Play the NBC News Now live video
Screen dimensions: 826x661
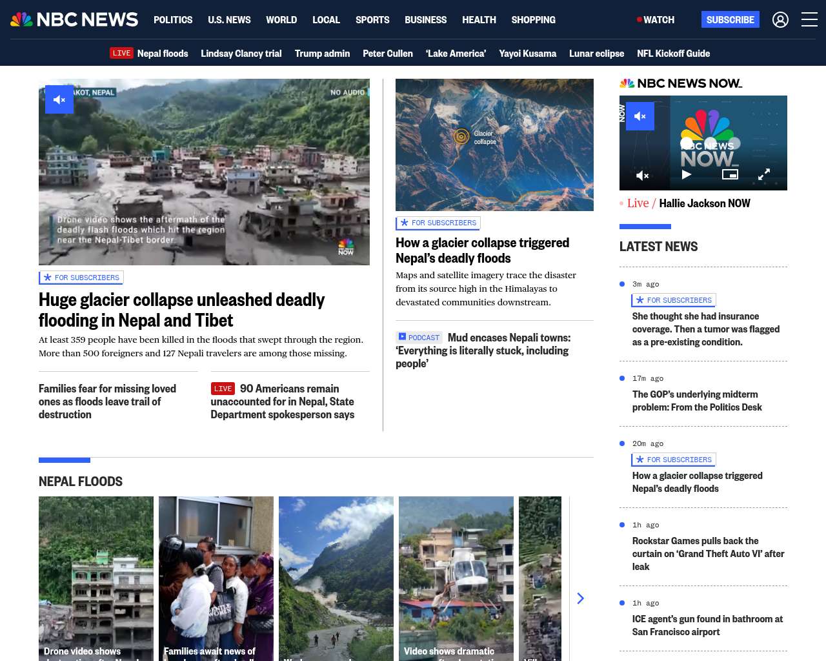687,174
